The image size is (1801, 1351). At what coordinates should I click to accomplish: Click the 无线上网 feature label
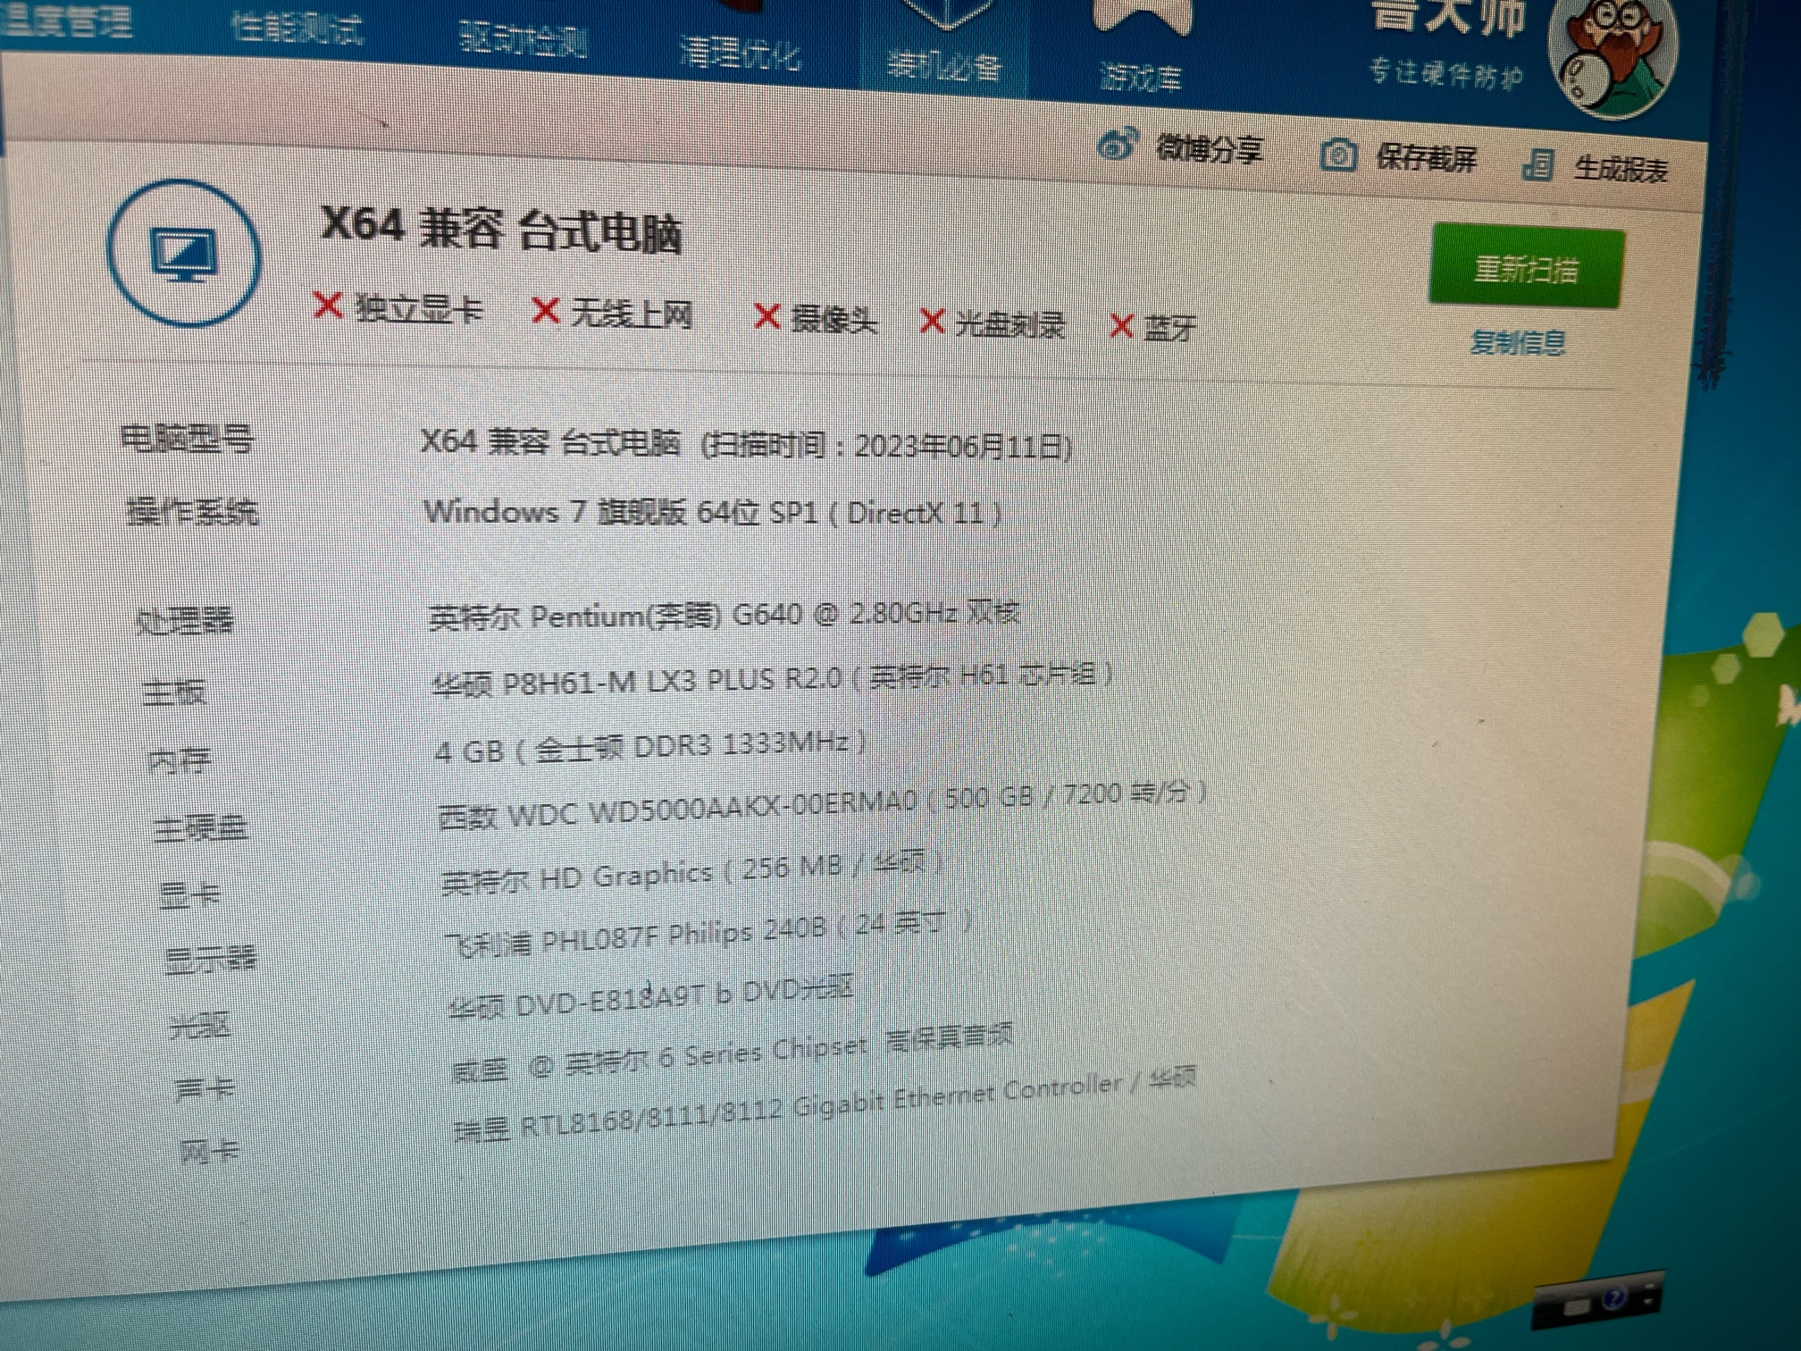[x=632, y=315]
